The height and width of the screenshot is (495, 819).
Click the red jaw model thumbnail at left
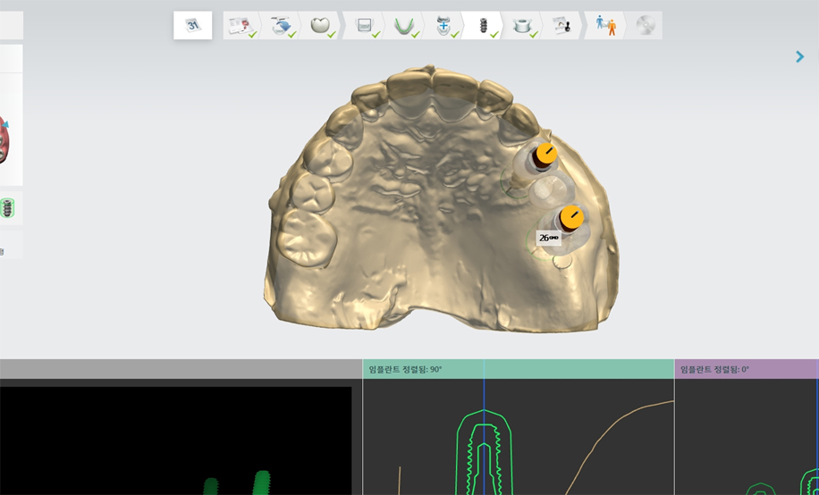(4, 143)
